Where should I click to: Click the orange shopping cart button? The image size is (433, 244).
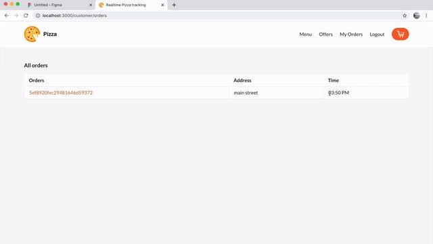[400, 34]
